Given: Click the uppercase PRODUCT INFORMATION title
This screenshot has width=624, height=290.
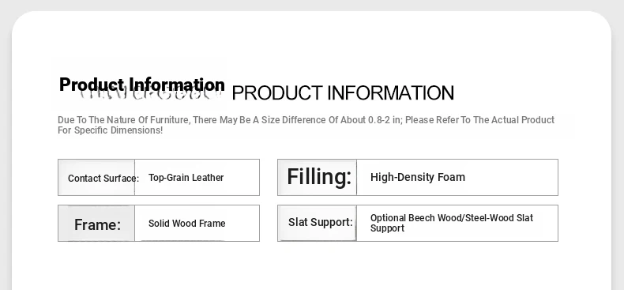Looking at the screenshot, I should tap(343, 92).
